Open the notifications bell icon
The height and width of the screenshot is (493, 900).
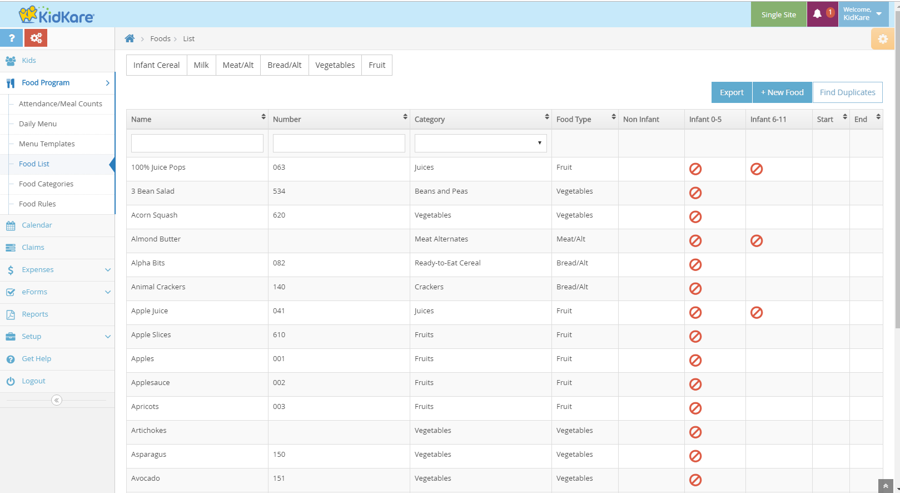tap(817, 14)
